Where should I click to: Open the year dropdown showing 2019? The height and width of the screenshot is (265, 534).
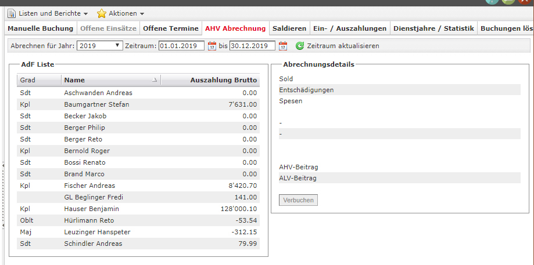coord(100,46)
